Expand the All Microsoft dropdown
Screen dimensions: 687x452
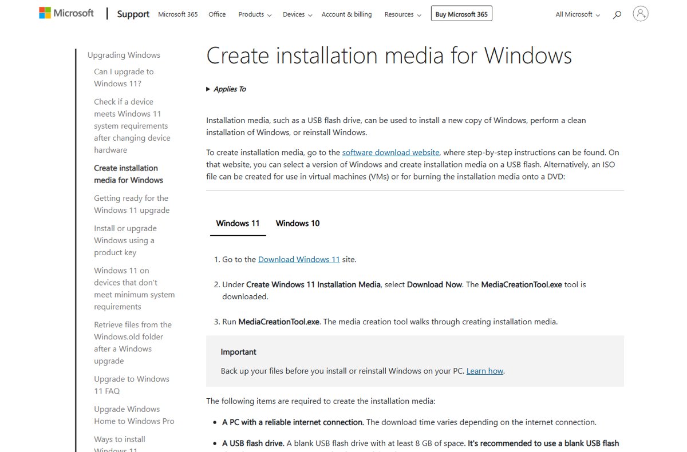[x=578, y=14]
